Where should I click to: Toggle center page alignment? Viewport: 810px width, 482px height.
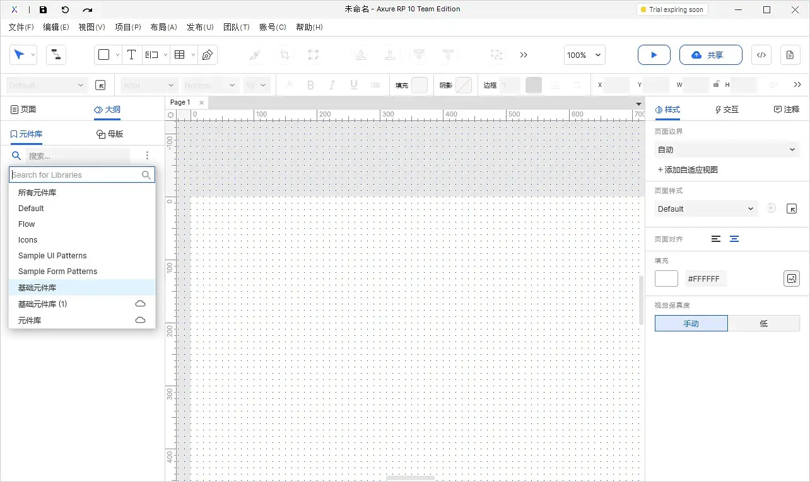(x=734, y=239)
